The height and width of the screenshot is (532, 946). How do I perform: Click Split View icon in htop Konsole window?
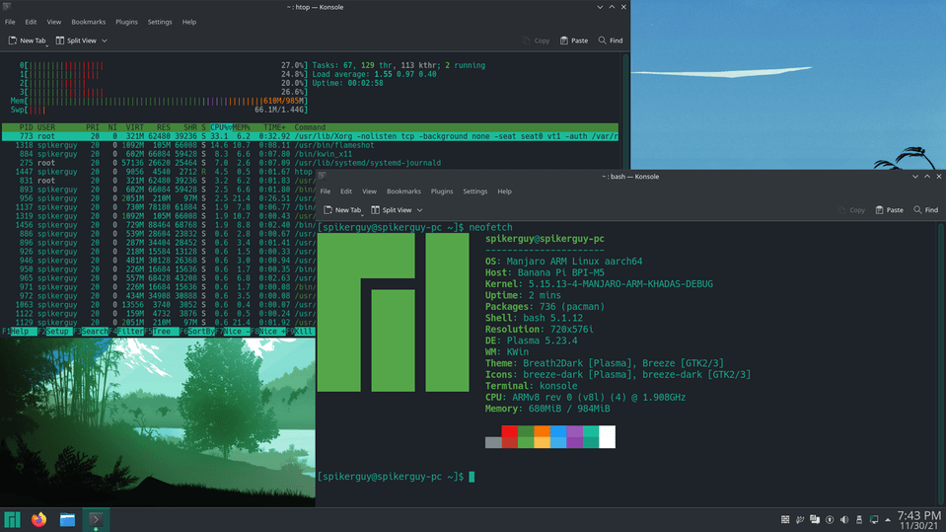60,40
